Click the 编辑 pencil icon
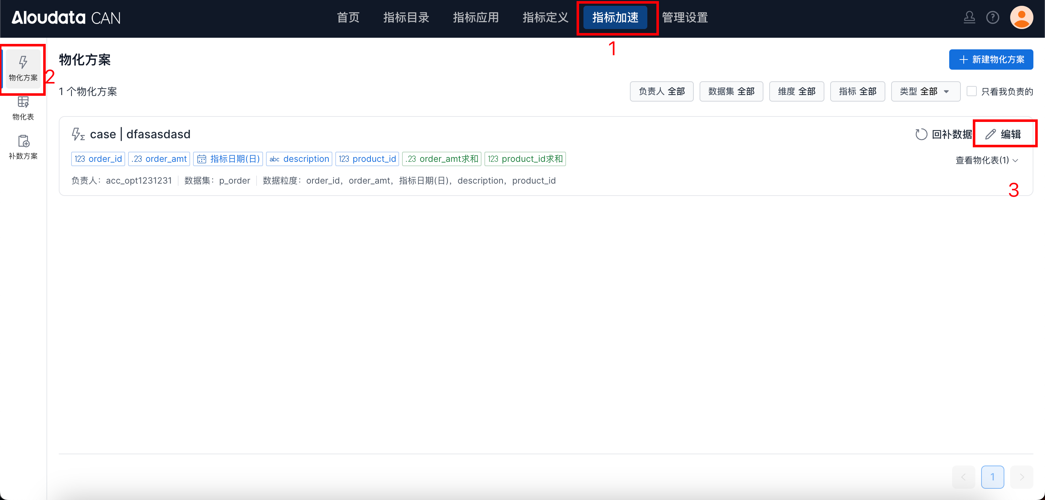Screen dimensions: 1045x500 (x=990, y=134)
